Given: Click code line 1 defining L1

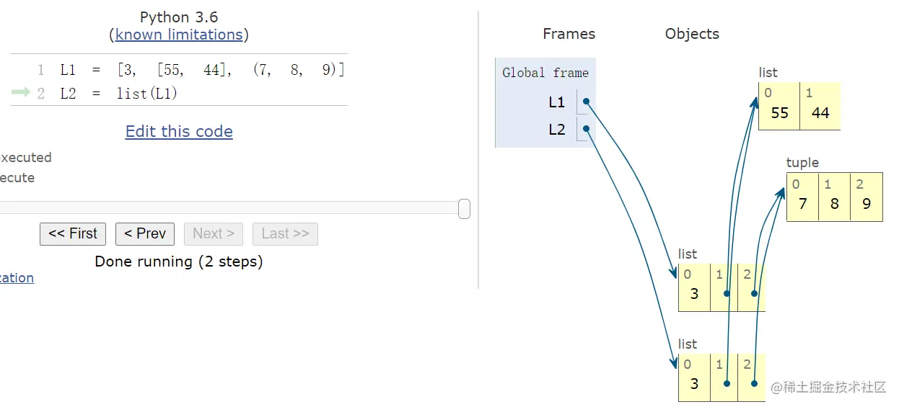Looking at the screenshot, I should coord(202,70).
